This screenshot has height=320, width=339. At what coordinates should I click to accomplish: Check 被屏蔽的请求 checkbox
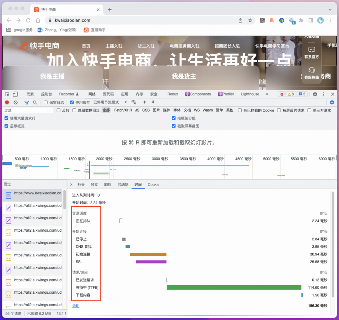coord(279,110)
